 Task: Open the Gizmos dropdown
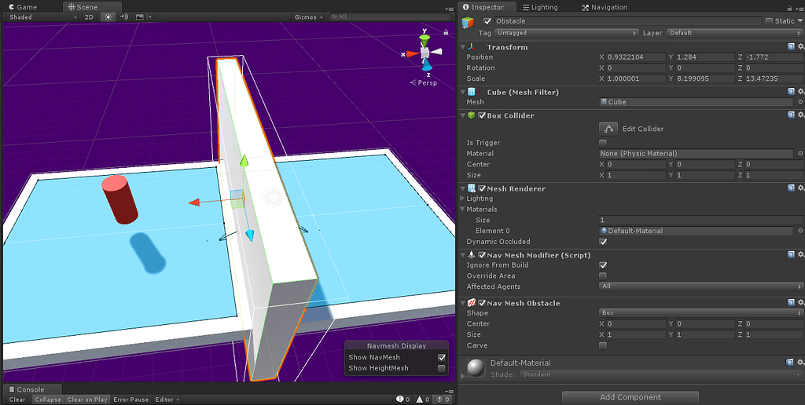[308, 17]
